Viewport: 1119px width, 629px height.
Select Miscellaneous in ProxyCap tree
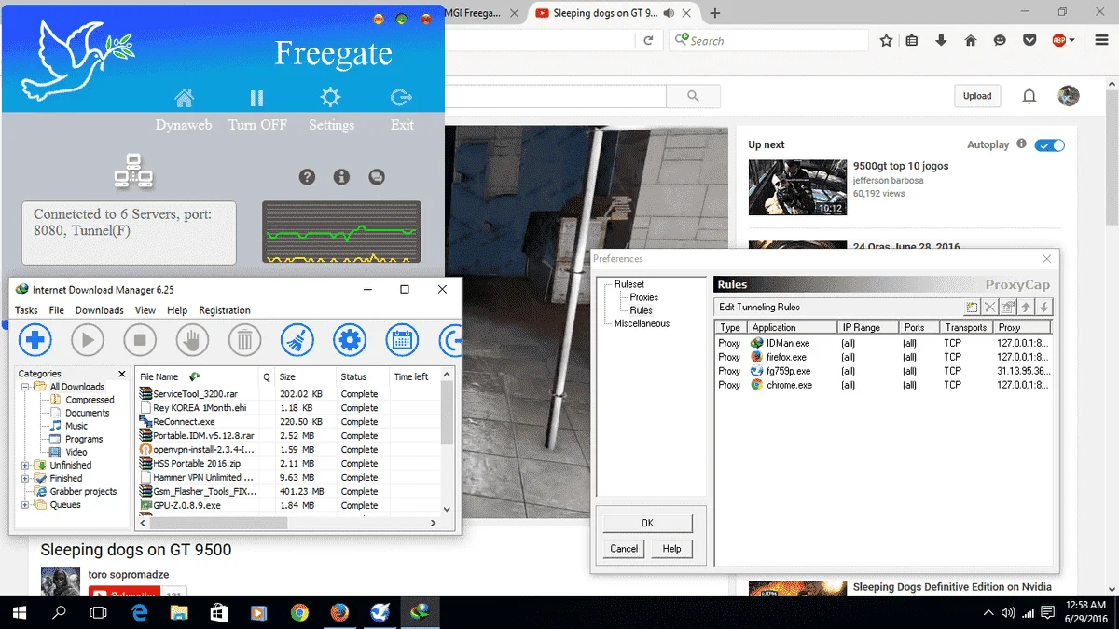642,323
